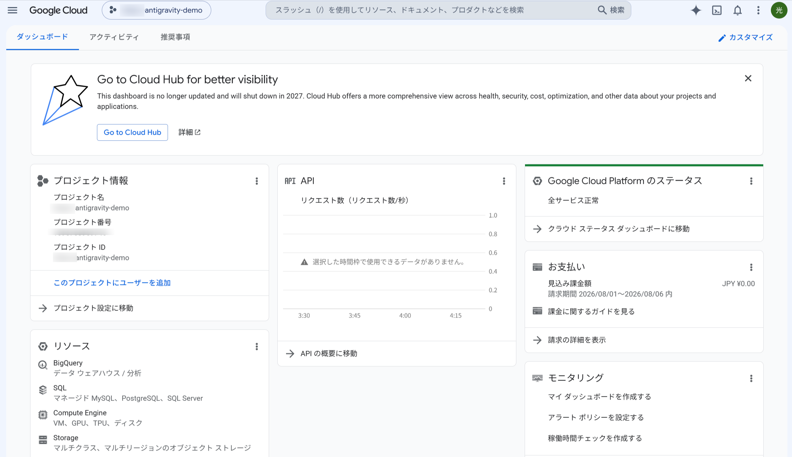792x457 pixels.
Task: Switch to the 推奨事項 tab
Action: [175, 37]
